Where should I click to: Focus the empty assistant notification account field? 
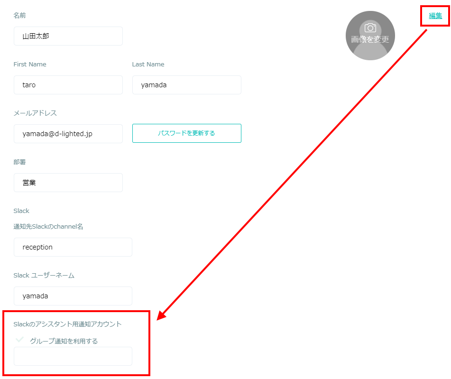[x=73, y=356]
